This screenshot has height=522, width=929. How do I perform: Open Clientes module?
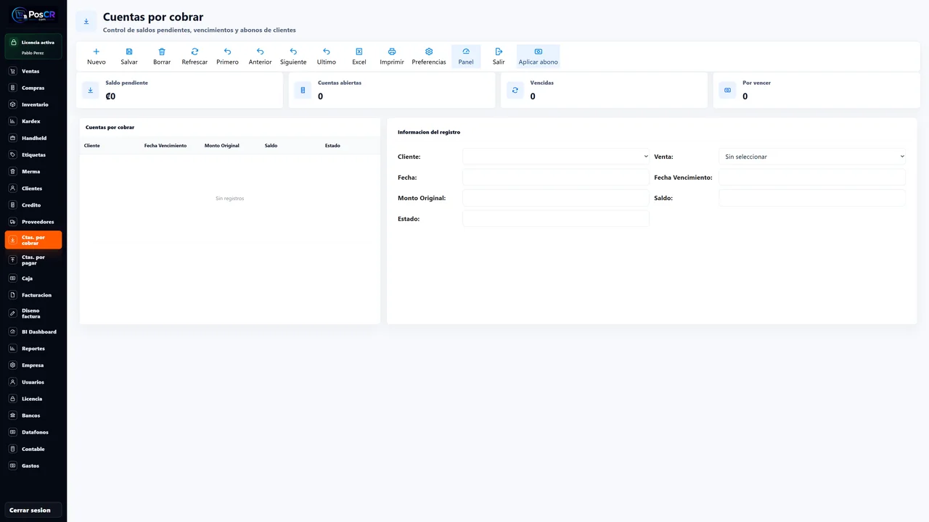tap(33, 188)
